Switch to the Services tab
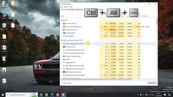The width and height of the screenshot is (173, 97). point(101,10)
